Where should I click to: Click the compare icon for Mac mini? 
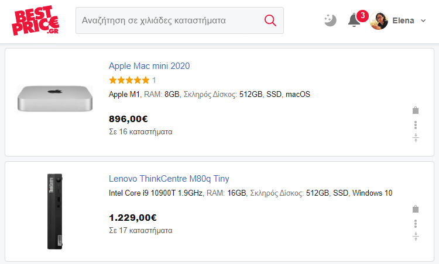click(x=416, y=137)
